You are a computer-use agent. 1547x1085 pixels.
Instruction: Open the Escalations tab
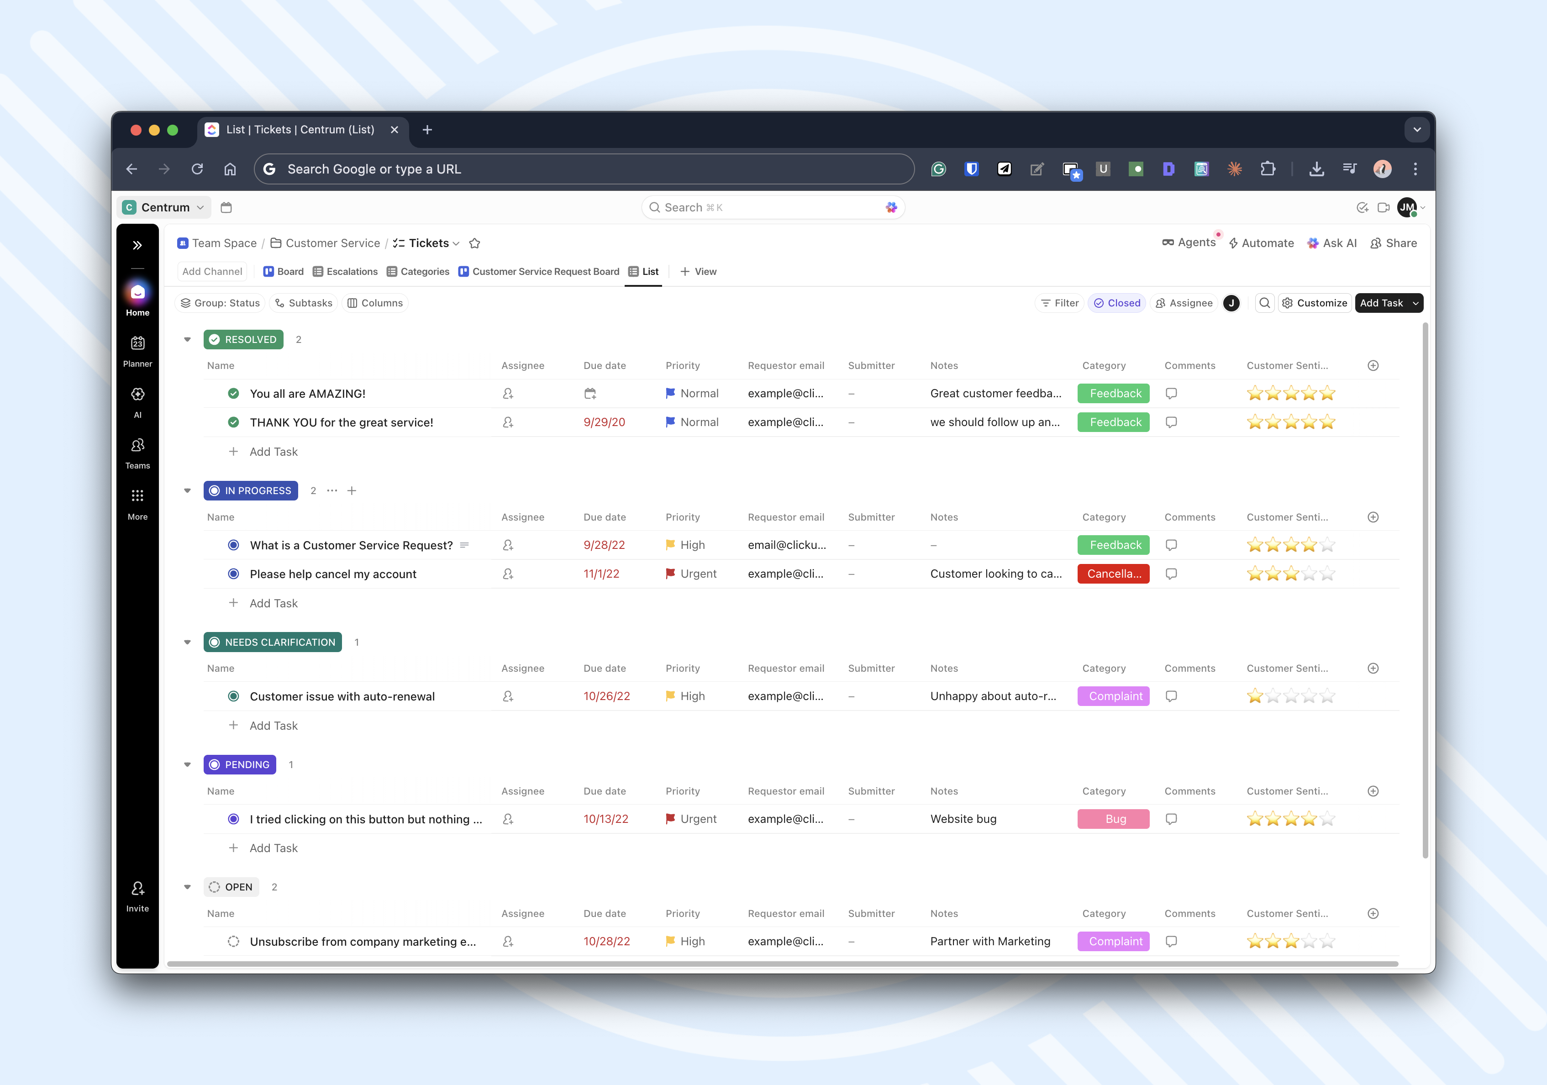point(345,271)
